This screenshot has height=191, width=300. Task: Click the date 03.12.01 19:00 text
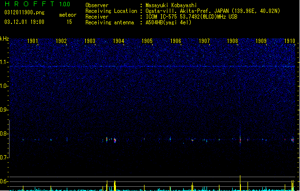[x=24, y=22]
